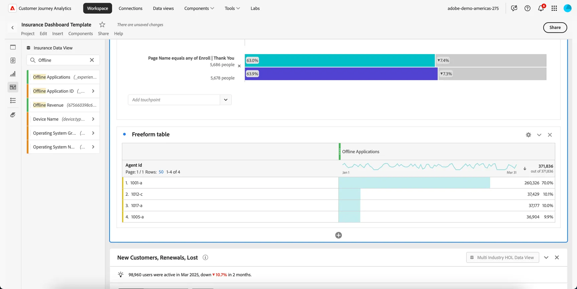Open the Add touchpoint dropdown arrow
577x289 pixels.
click(226, 100)
